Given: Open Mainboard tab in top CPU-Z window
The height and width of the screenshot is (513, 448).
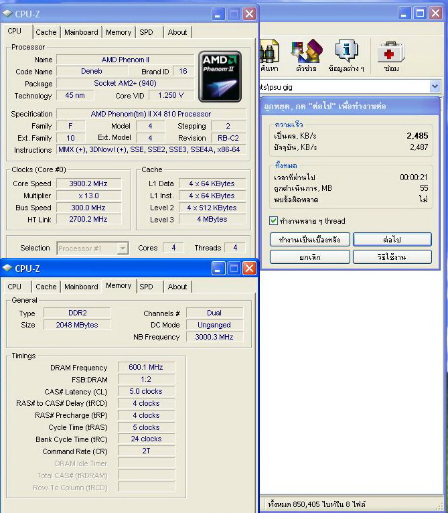Looking at the screenshot, I should (x=81, y=32).
